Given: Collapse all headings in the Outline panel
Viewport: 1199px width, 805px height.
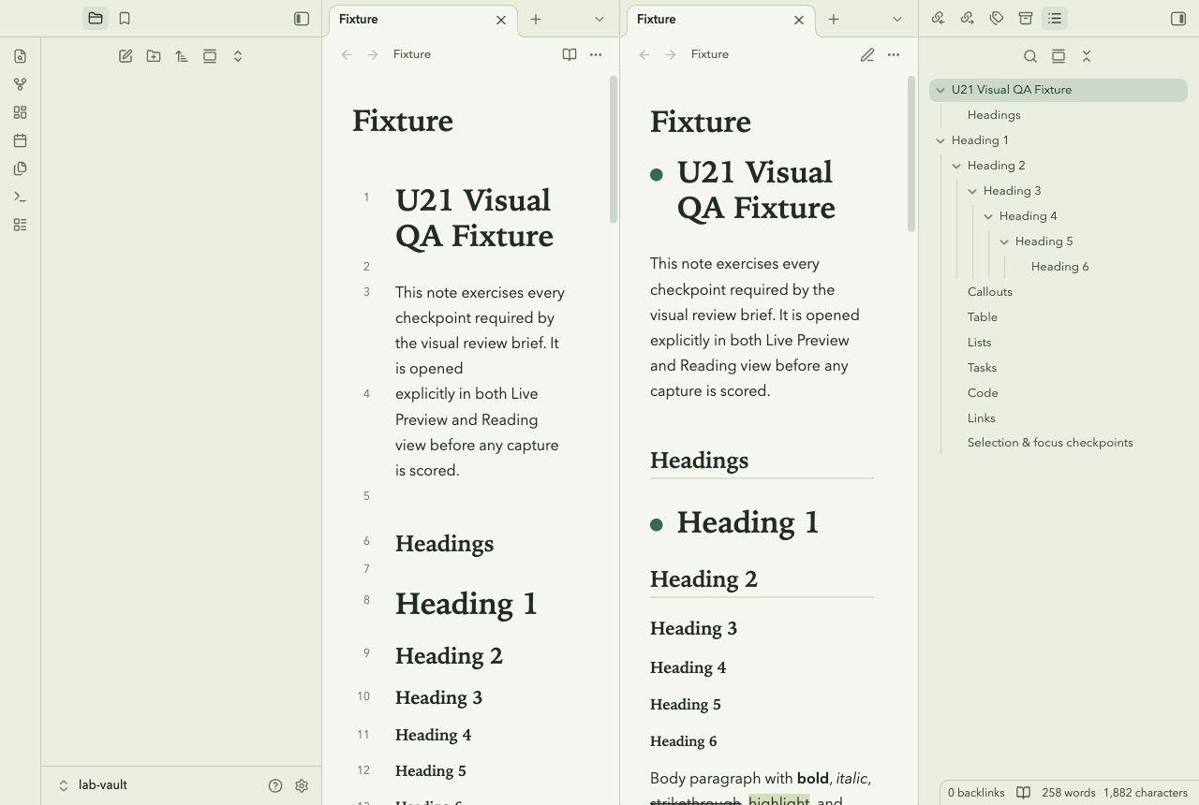Looking at the screenshot, I should tap(1087, 56).
